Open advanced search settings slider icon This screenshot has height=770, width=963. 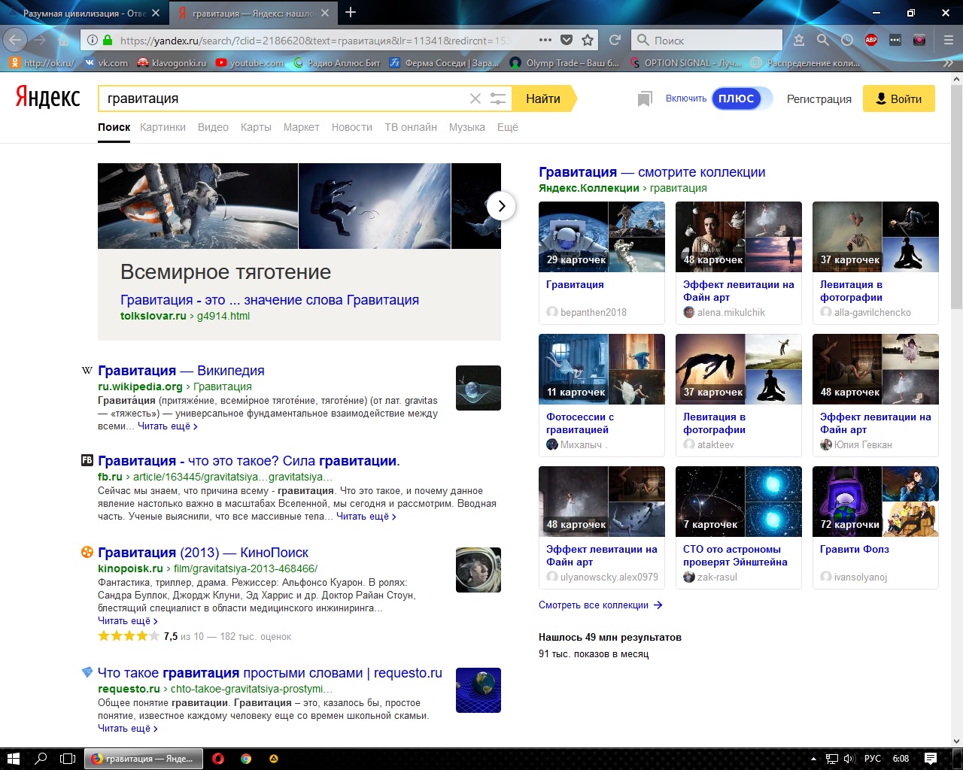tap(498, 99)
